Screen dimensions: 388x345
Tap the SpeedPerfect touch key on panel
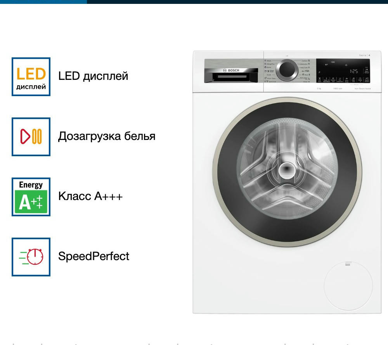click(367, 79)
